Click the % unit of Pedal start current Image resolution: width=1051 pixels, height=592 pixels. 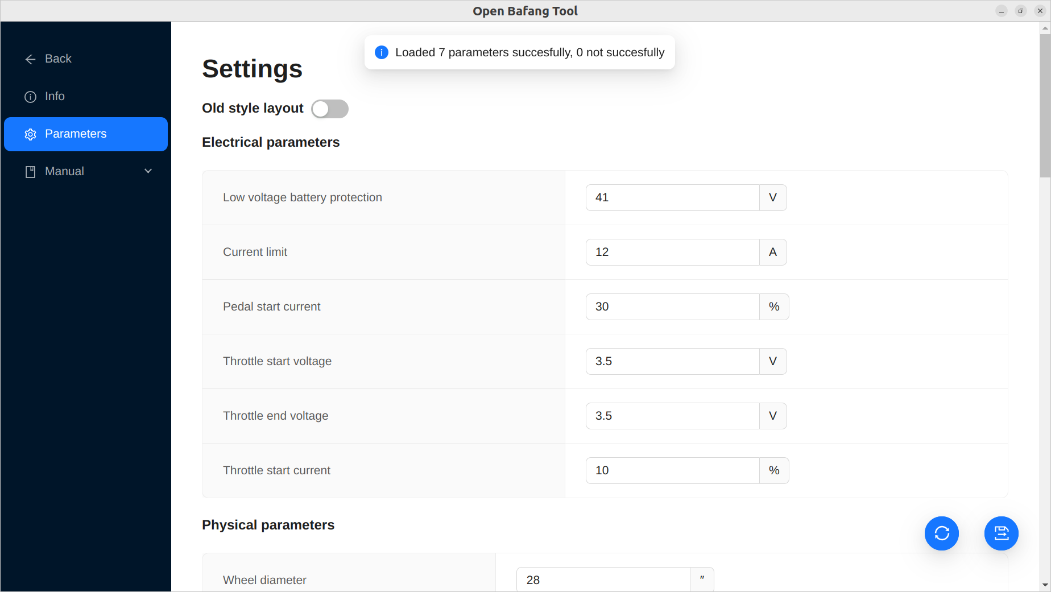774,307
